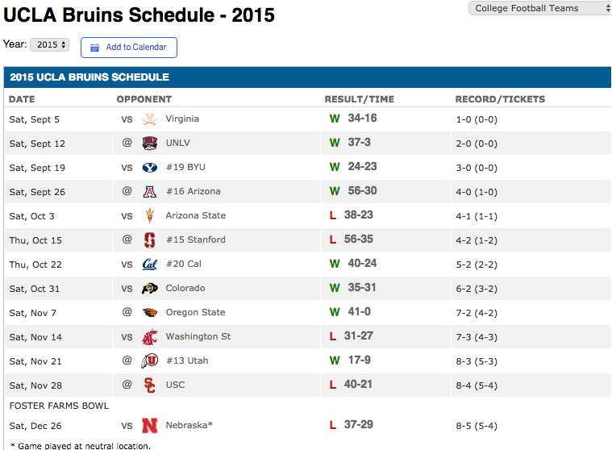Open the Washington St team link

(x=198, y=336)
